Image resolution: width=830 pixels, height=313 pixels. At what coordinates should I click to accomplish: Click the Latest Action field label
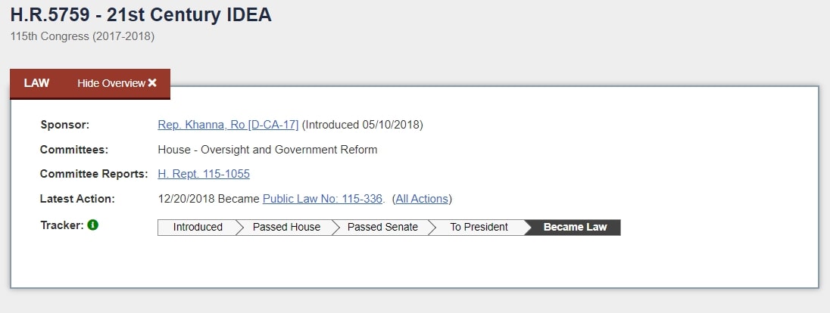pos(77,199)
